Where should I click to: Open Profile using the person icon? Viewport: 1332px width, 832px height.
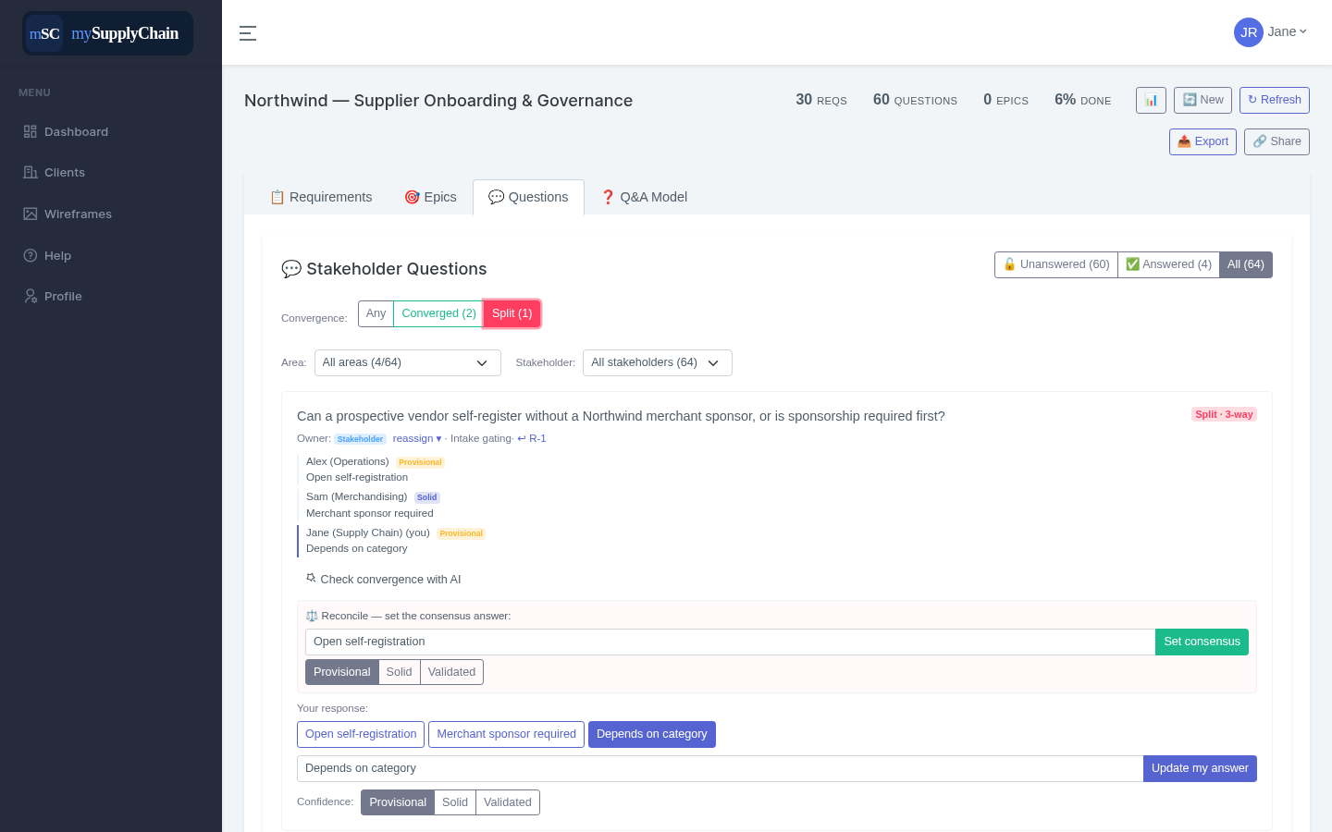(31, 296)
